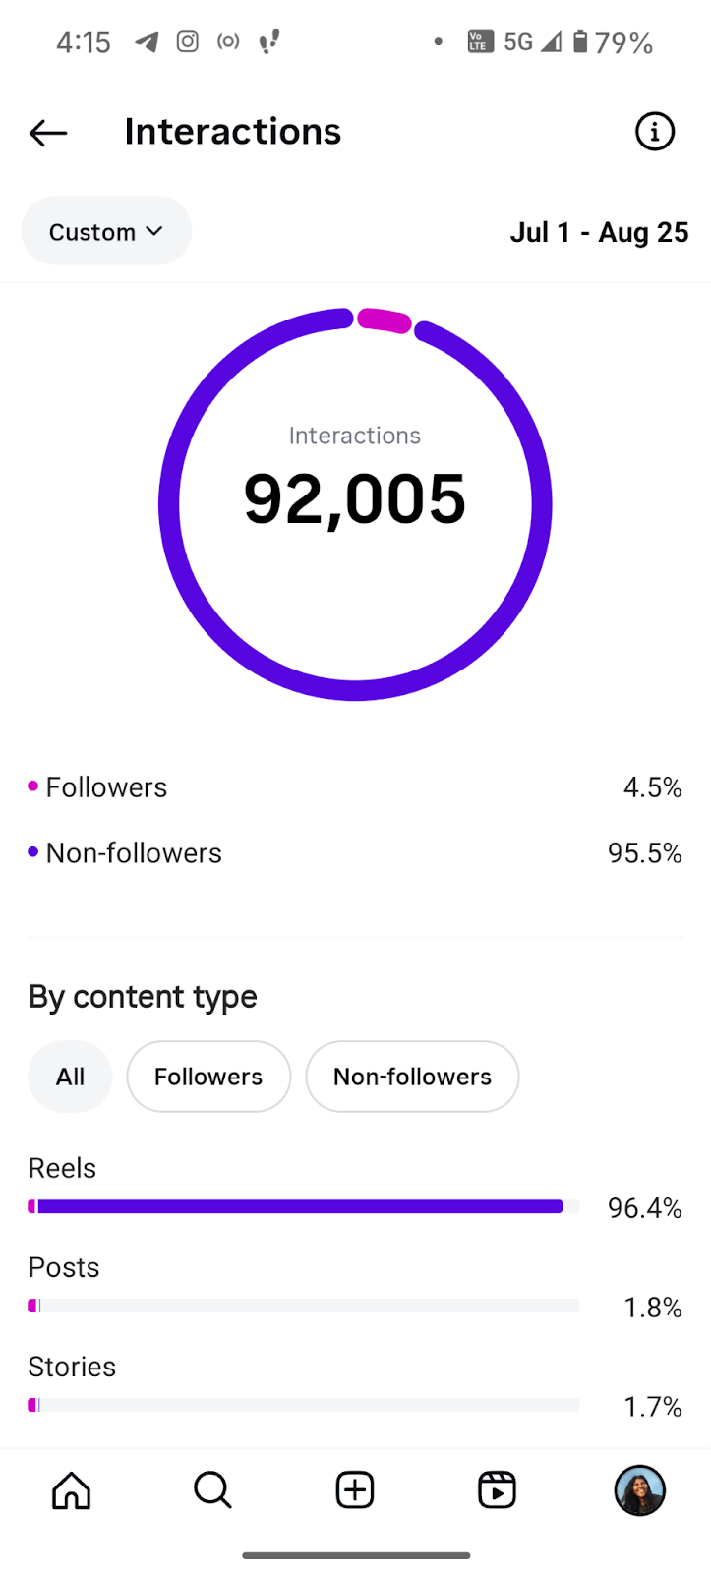Tap the Jul 1 - Aug 25 date range
Viewport: 711px width, 1573px height.
click(599, 232)
